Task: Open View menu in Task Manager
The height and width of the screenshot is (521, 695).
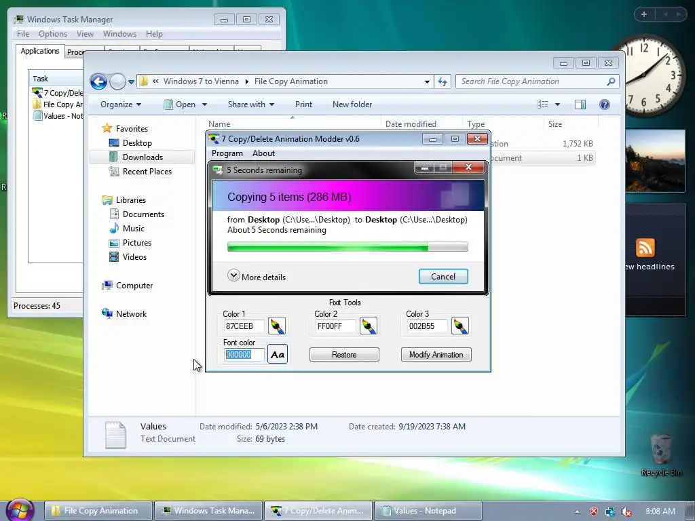Action: click(85, 34)
